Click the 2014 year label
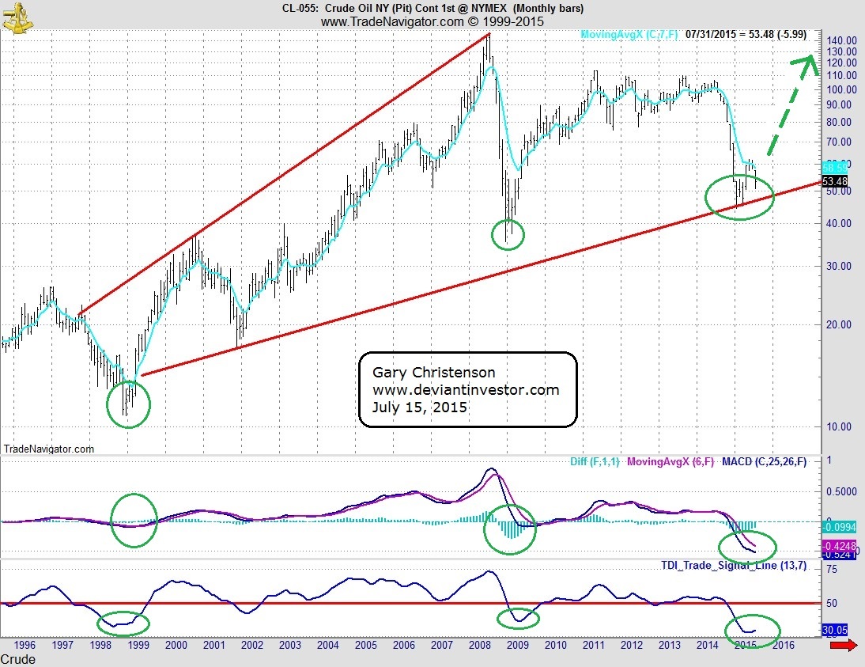 point(707,645)
